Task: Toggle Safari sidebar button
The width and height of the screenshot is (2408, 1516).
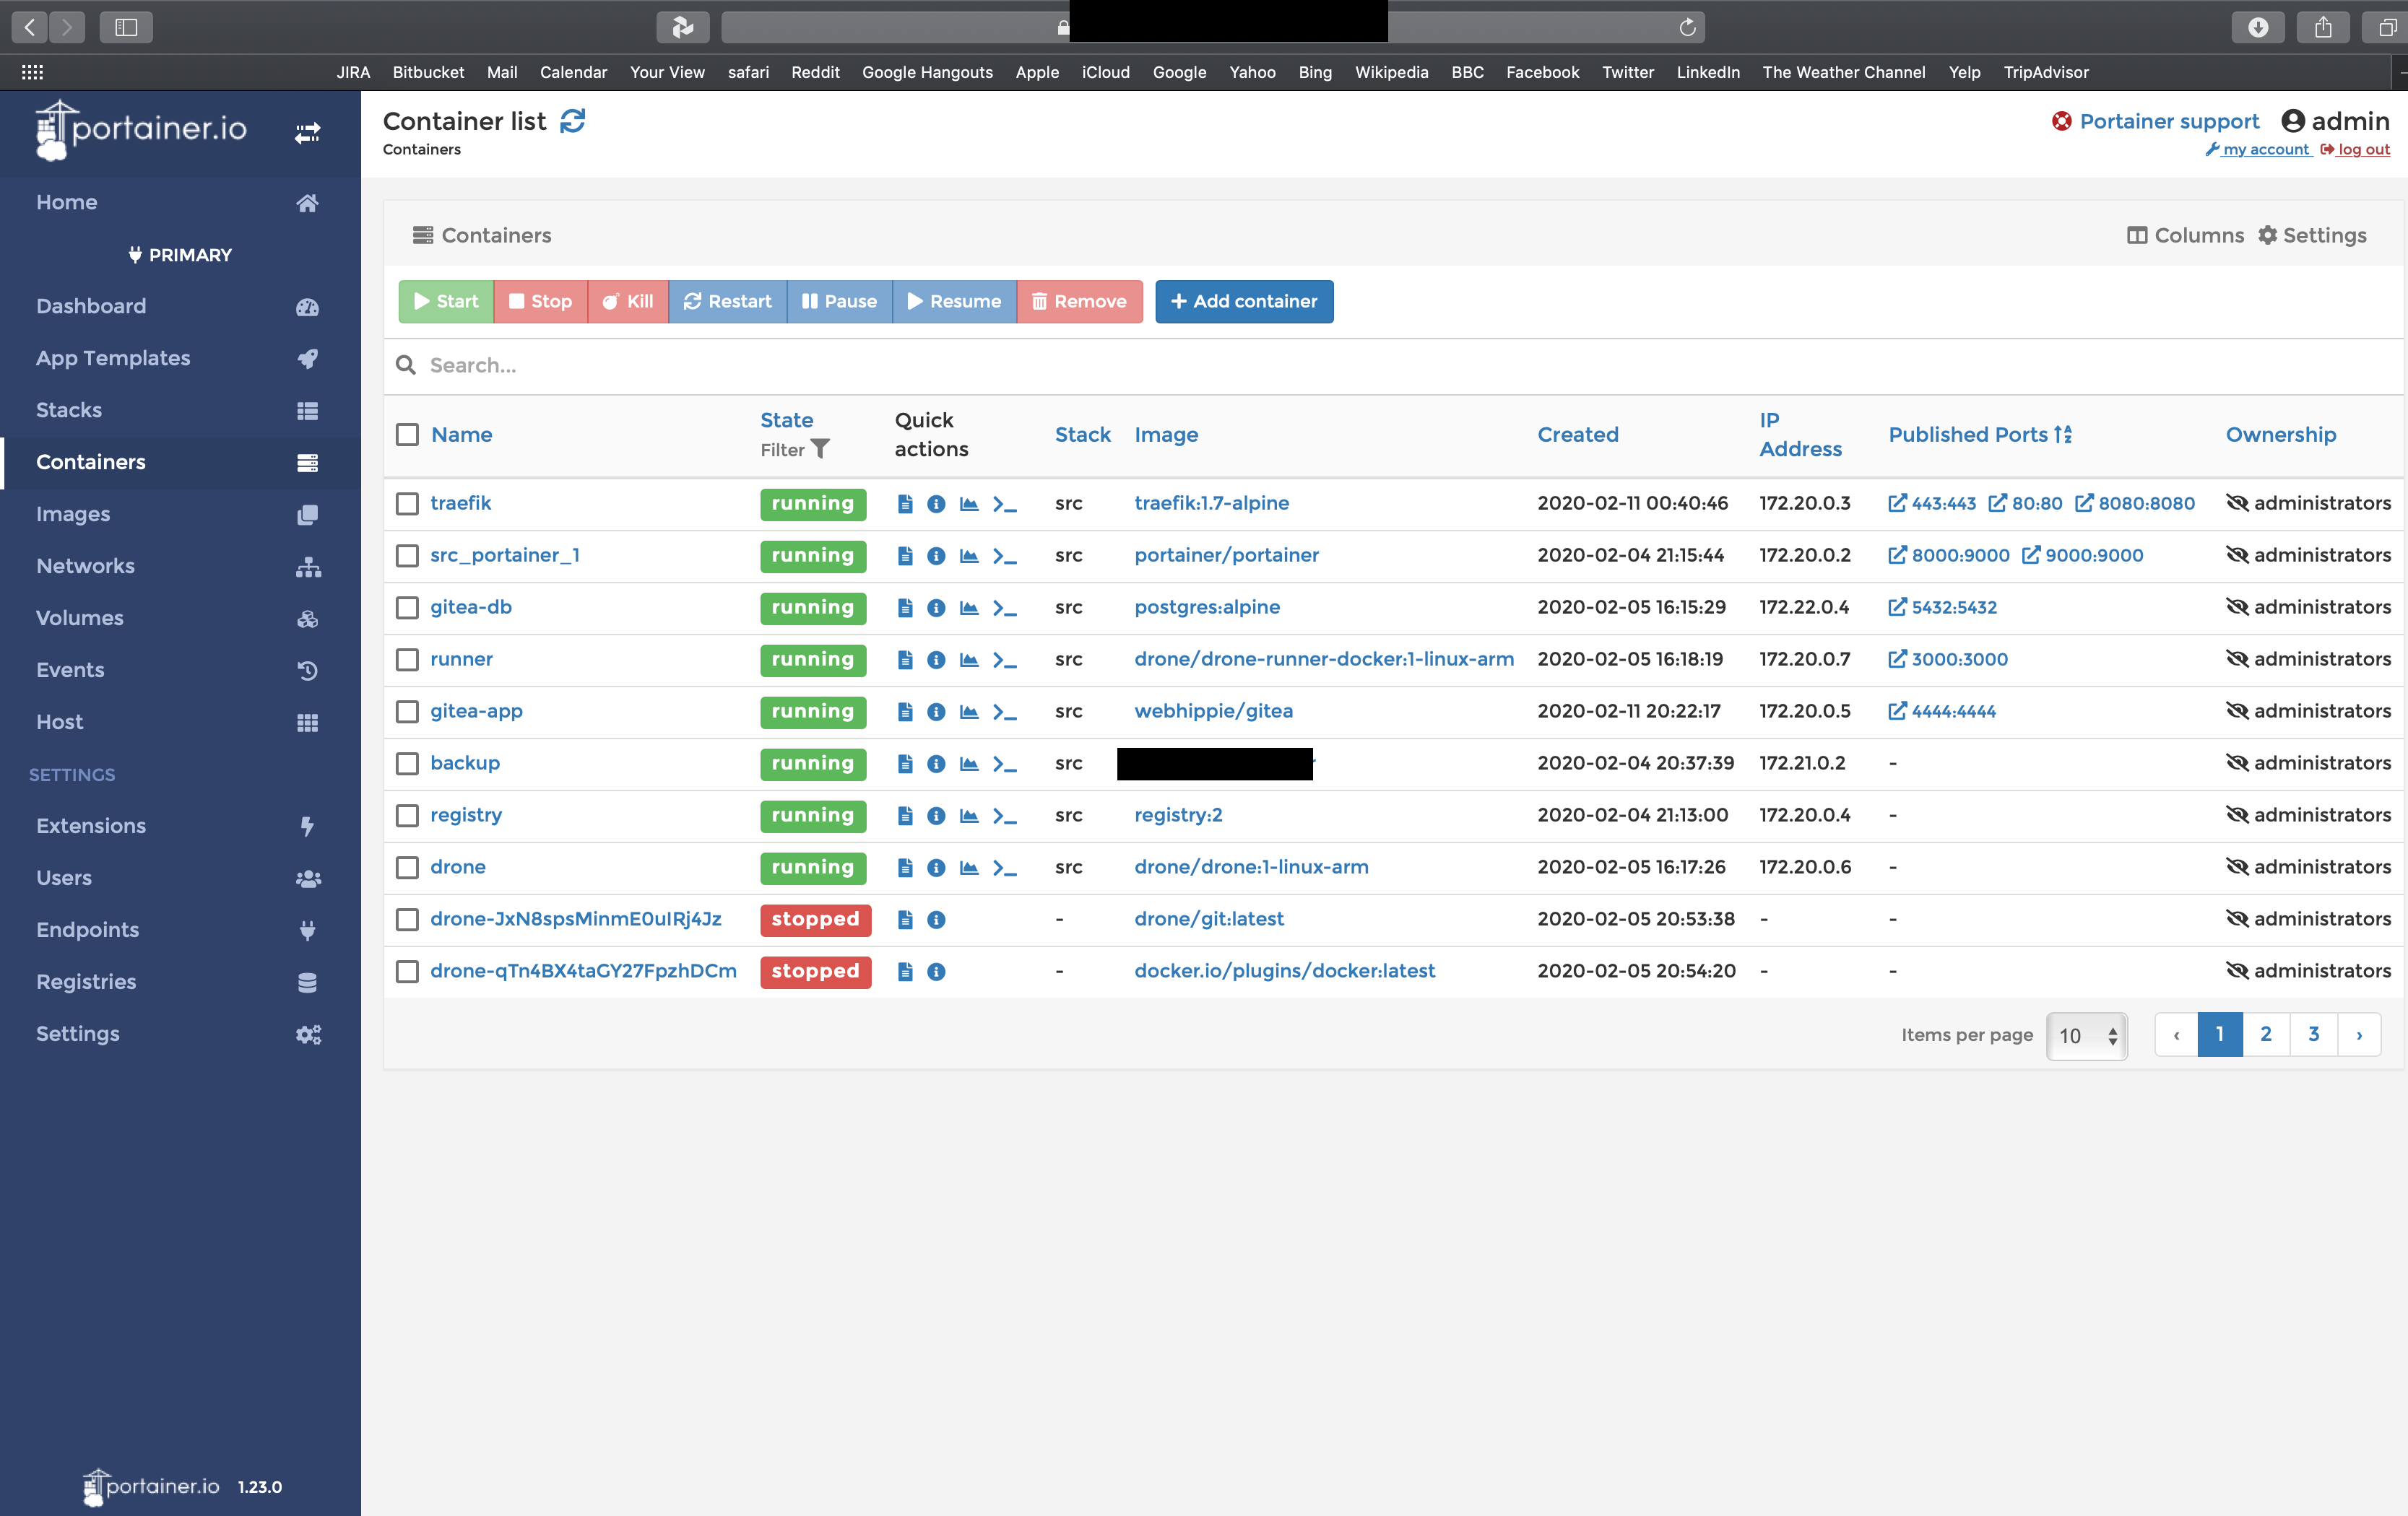Action: tap(126, 27)
